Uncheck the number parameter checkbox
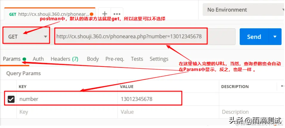The width and height of the screenshot is (285, 128). point(11,99)
